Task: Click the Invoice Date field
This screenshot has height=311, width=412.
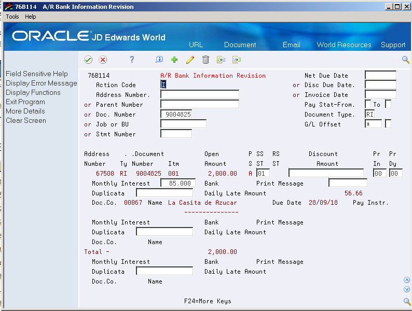Action: point(380,94)
